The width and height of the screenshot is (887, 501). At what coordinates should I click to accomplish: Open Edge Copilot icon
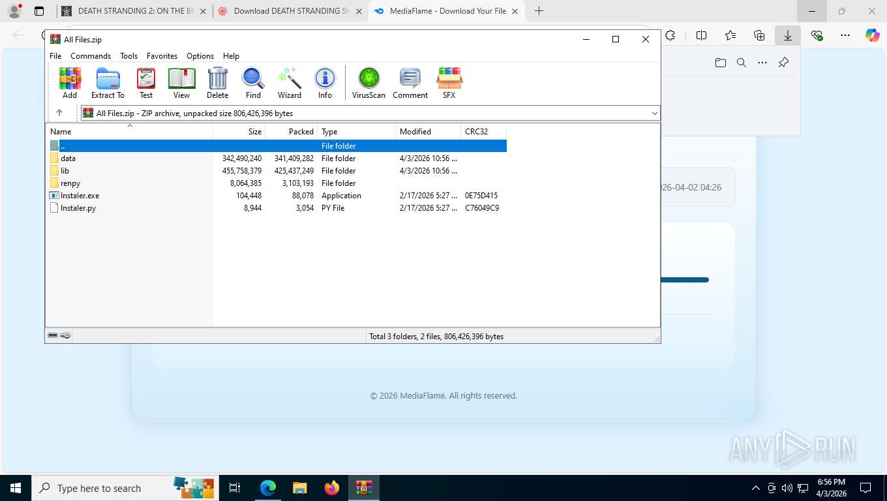pyautogui.click(x=872, y=36)
